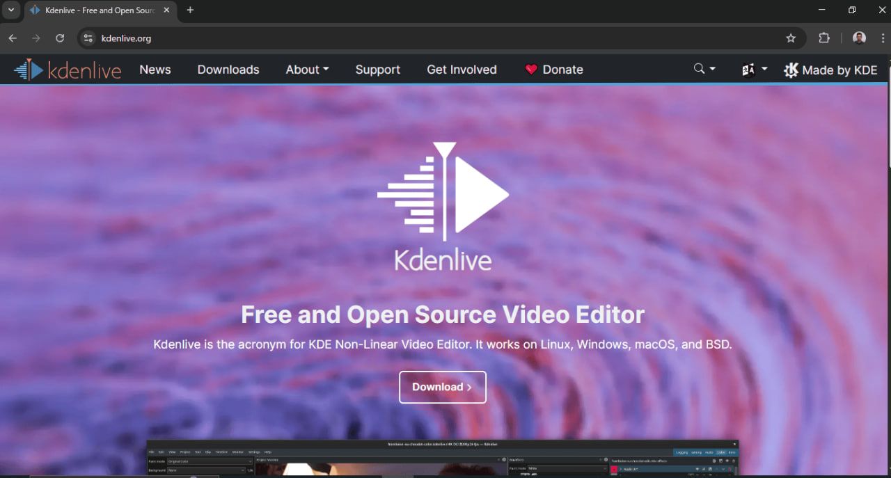Click the Download button

click(442, 387)
